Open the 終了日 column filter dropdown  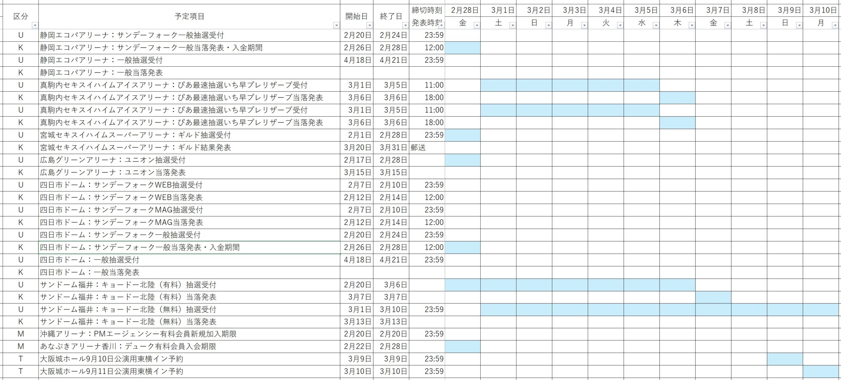click(x=405, y=25)
